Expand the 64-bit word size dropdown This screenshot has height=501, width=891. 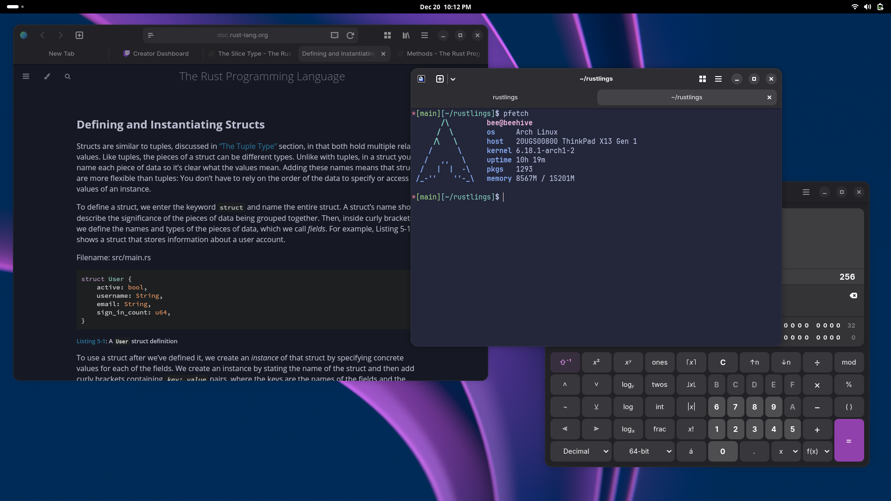pos(644,451)
